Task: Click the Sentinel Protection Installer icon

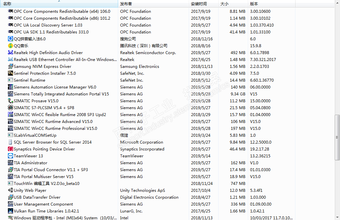Action: [11, 73]
